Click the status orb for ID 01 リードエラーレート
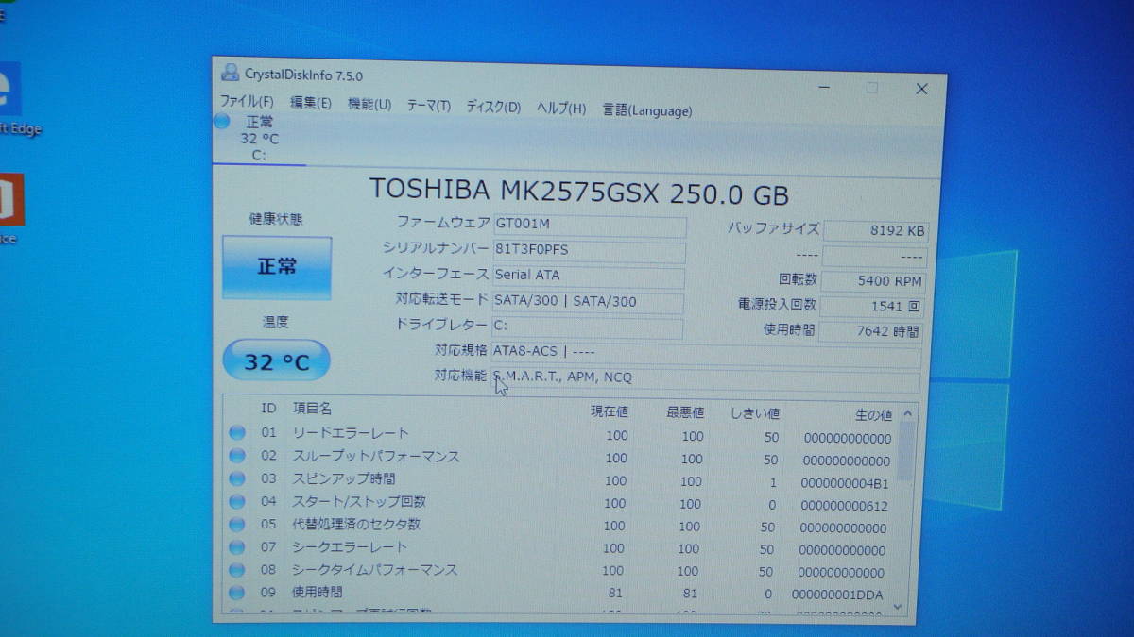Screen dimensions: 1134x637 [x=236, y=434]
